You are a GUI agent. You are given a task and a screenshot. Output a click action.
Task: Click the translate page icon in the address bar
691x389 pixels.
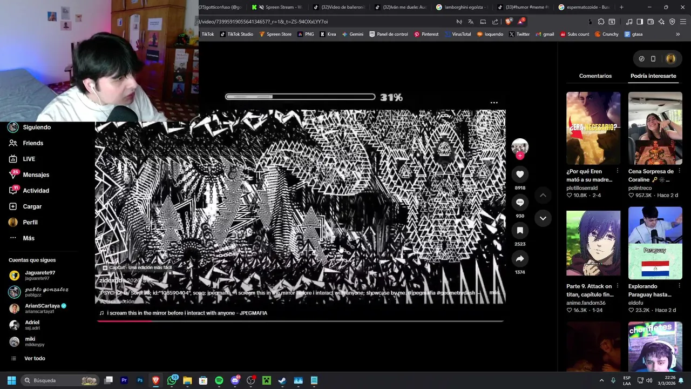pyautogui.click(x=471, y=22)
